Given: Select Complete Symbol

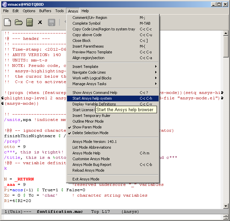Looking at the screenshot, I should click(x=113, y=23).
